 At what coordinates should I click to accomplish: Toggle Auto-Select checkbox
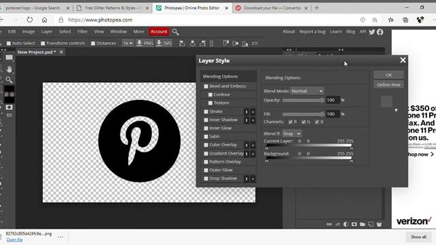click(9, 44)
